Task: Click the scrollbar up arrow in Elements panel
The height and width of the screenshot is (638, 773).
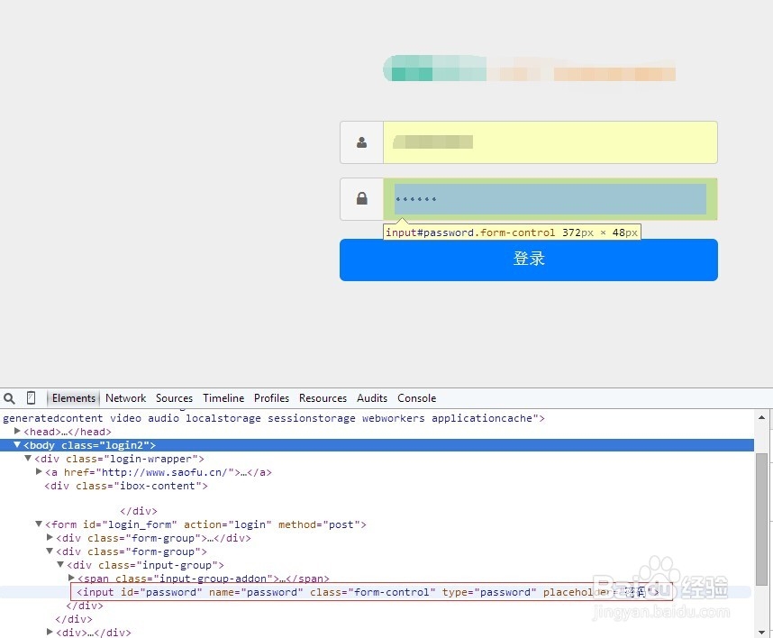Action: (x=761, y=417)
